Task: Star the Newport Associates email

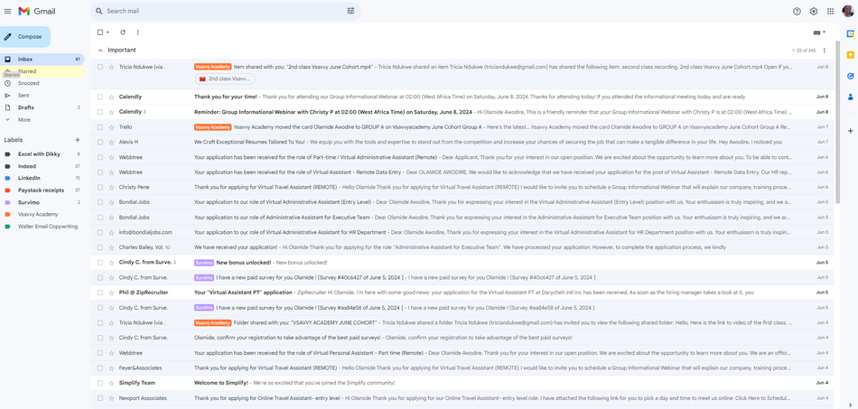Action: tap(111, 398)
